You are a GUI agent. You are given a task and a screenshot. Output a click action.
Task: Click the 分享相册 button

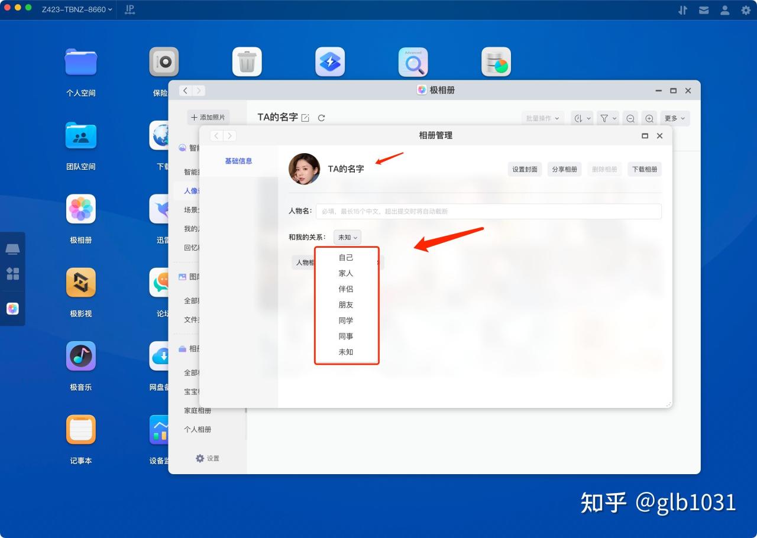564,169
